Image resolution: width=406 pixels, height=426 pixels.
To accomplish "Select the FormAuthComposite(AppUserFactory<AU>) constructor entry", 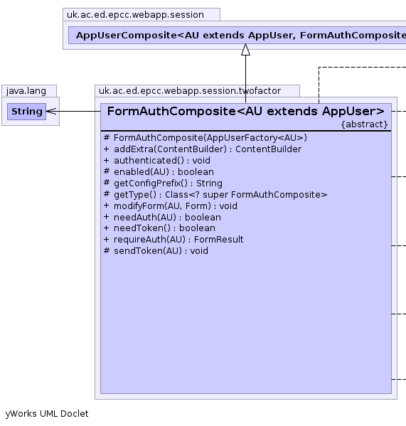I will coord(205,138).
